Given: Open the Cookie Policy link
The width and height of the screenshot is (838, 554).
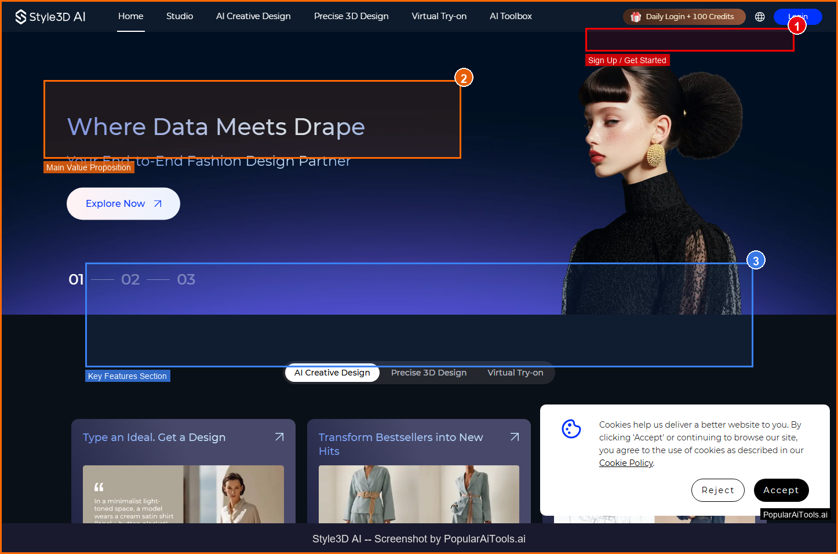Looking at the screenshot, I should [x=626, y=463].
